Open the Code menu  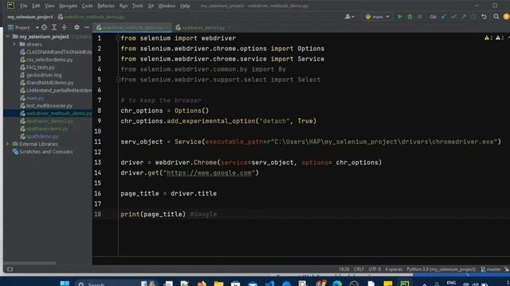coord(87,6)
